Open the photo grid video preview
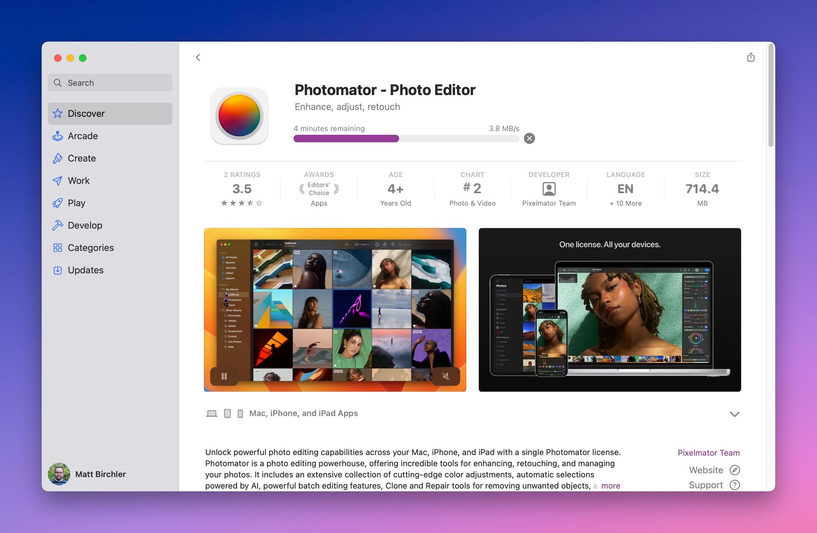The height and width of the screenshot is (533, 817). (x=335, y=310)
